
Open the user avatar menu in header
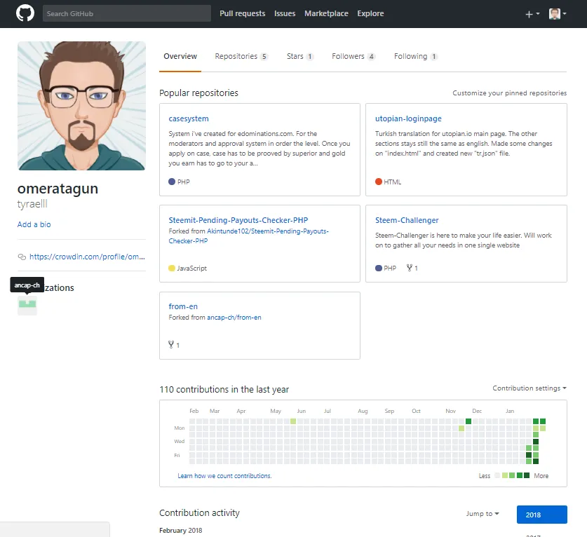(558, 14)
